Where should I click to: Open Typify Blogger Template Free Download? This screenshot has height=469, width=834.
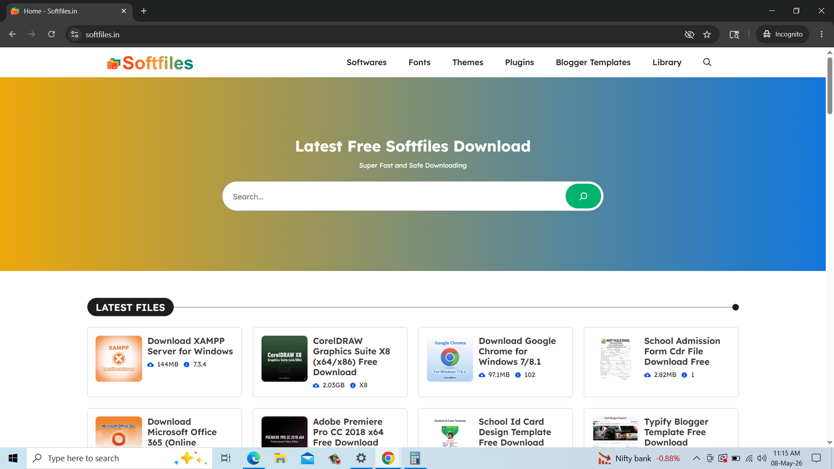pyautogui.click(x=676, y=432)
